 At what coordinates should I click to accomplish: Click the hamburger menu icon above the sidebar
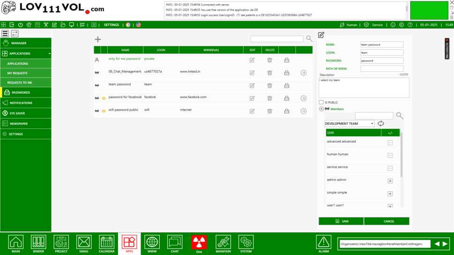[x=5, y=34]
